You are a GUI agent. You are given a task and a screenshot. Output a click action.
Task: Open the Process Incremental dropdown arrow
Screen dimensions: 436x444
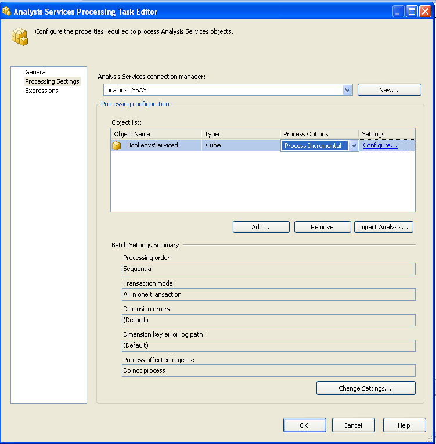click(x=354, y=146)
